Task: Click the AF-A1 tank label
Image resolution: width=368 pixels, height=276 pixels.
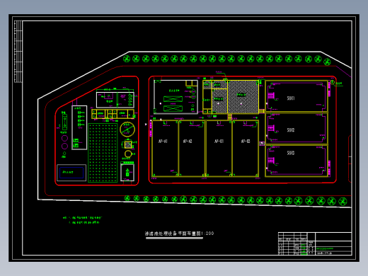Action: (163, 142)
